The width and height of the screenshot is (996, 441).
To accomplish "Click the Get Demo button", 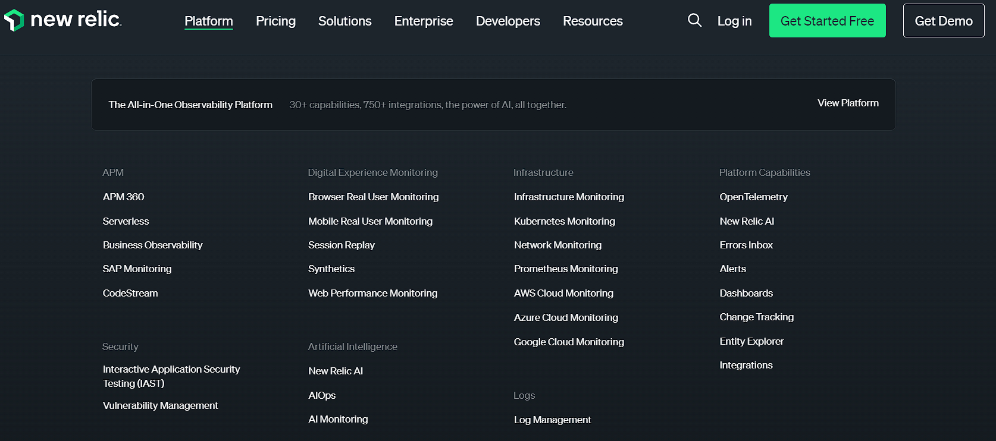I will [944, 21].
